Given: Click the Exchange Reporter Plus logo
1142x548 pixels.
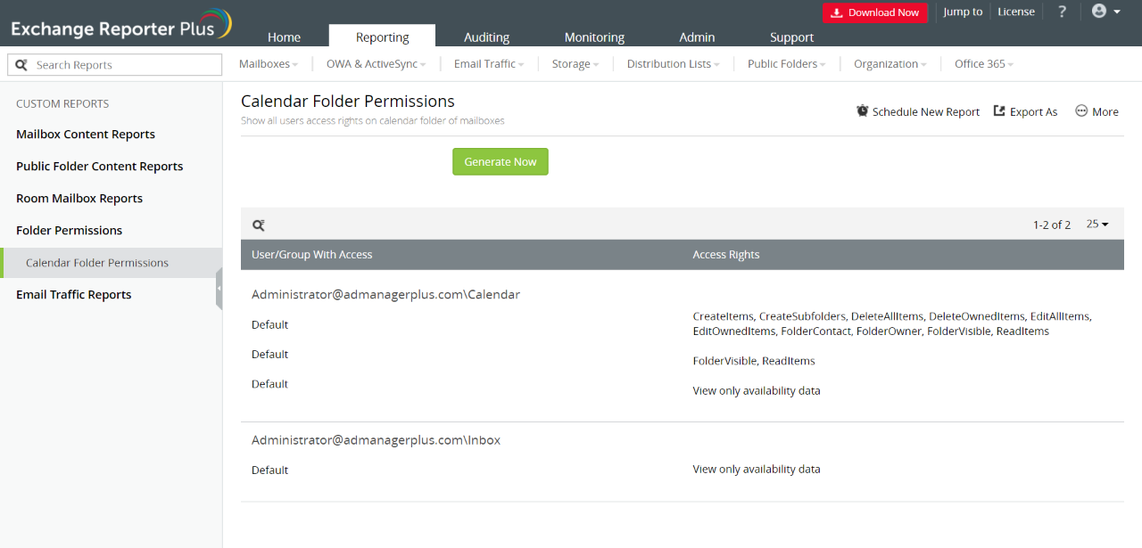Looking at the screenshot, I should pyautogui.click(x=120, y=25).
